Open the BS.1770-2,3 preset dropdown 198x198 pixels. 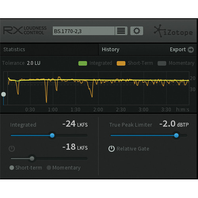84,31
